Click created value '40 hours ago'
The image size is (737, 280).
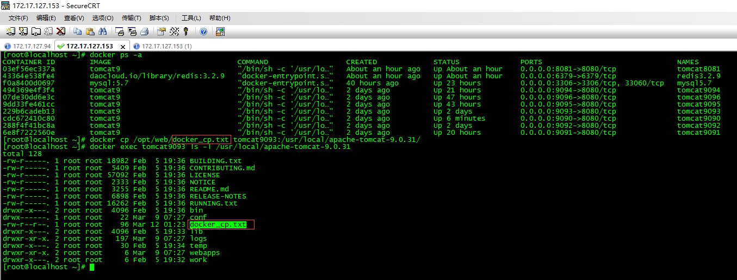[x=373, y=83]
